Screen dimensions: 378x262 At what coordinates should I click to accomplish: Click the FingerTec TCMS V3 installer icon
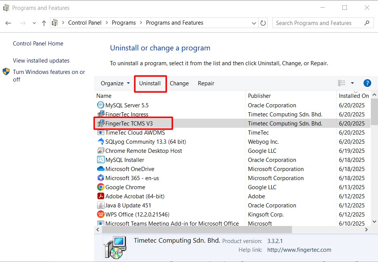(100, 123)
